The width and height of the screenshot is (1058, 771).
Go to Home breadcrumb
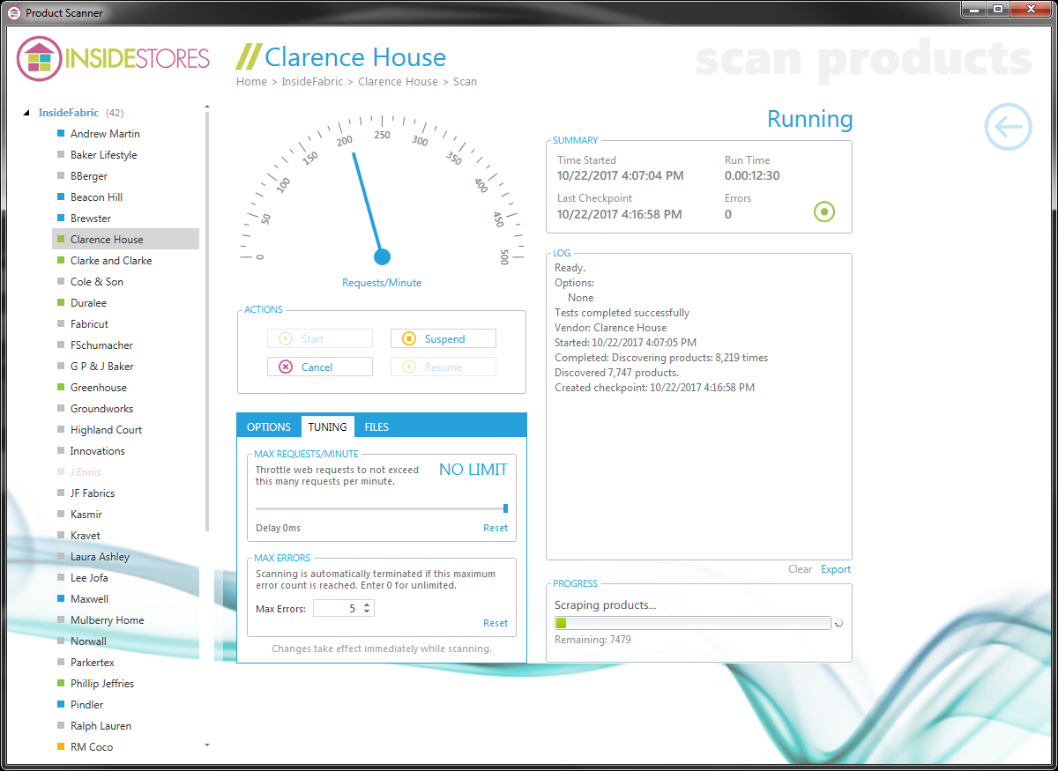(251, 81)
